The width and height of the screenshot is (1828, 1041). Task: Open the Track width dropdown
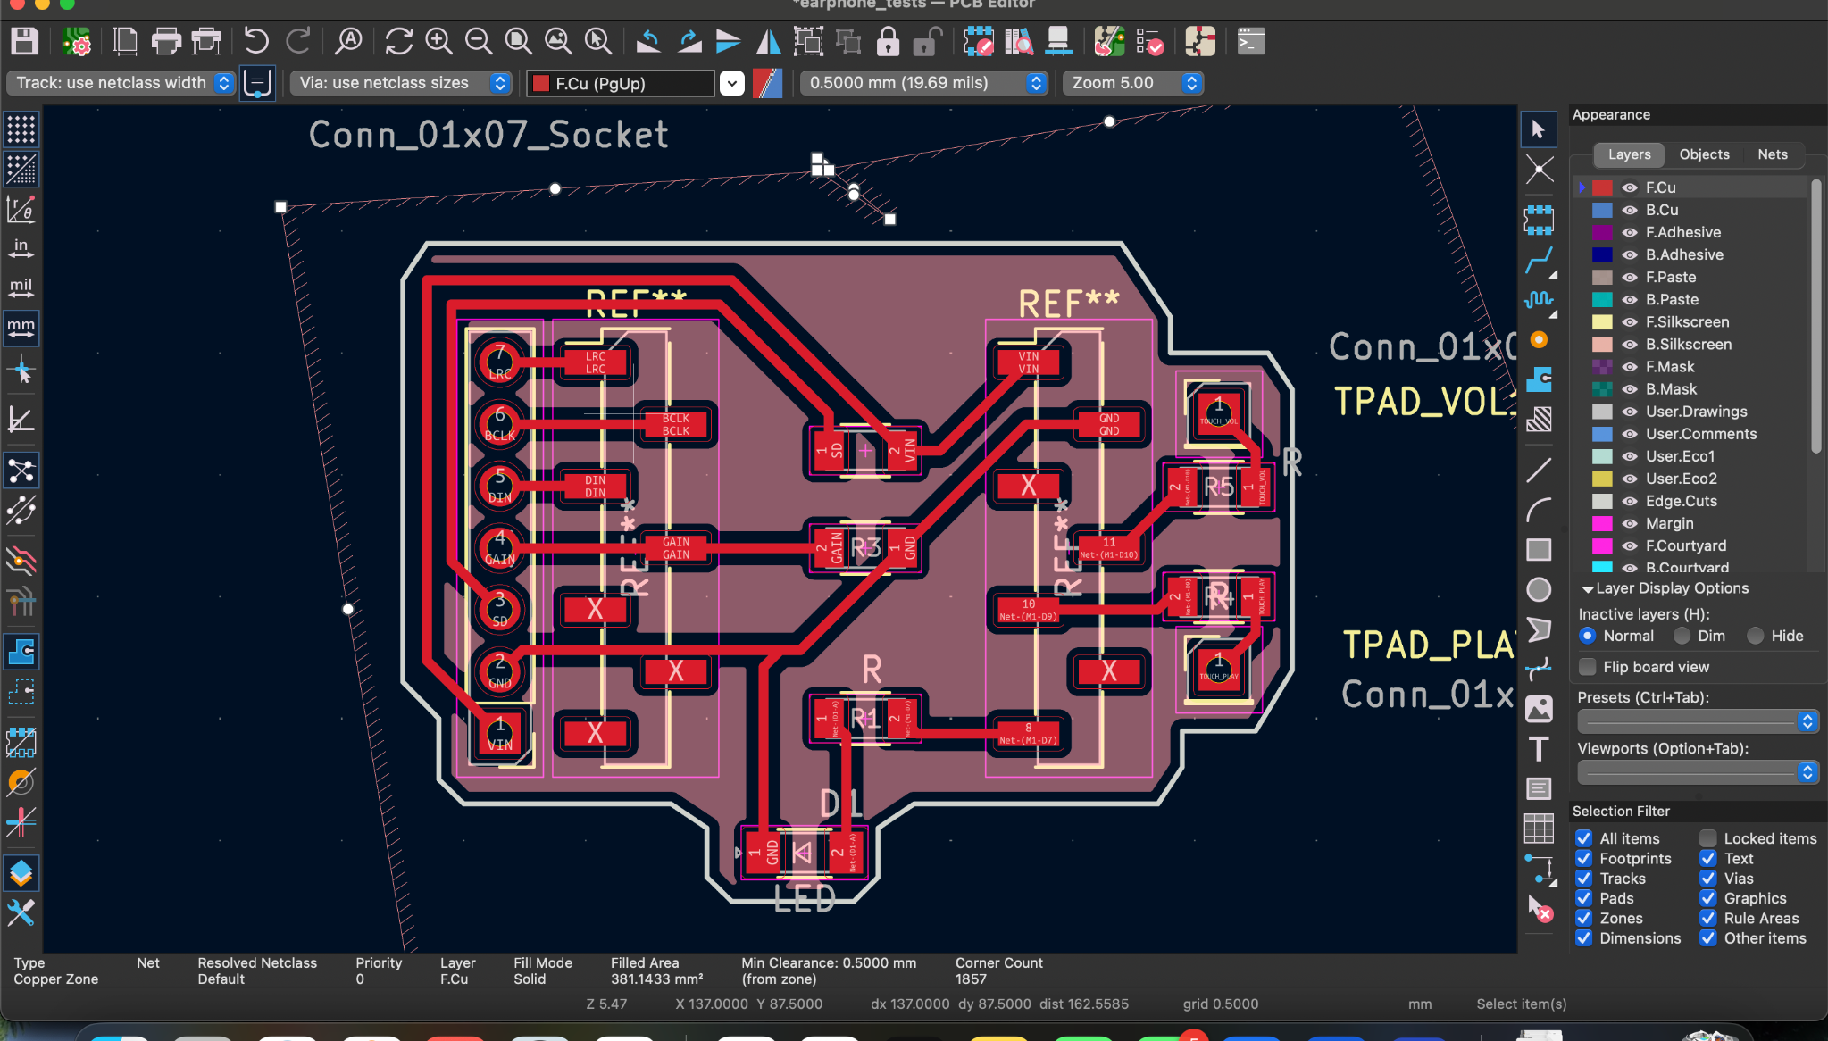(221, 82)
